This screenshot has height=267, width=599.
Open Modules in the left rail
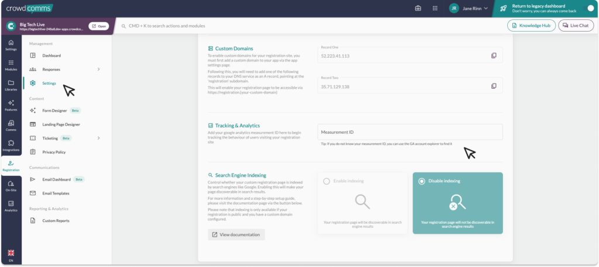(11, 64)
